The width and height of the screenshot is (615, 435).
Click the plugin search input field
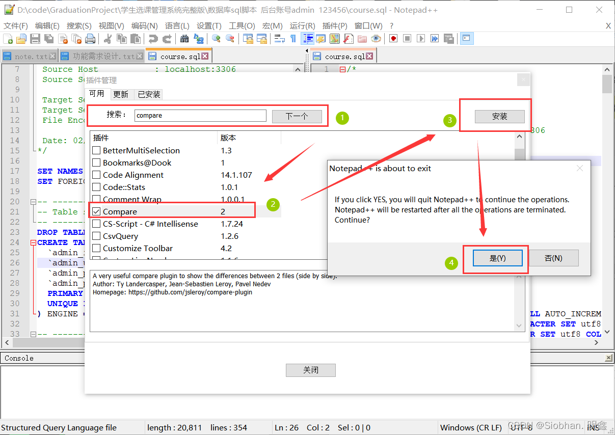click(x=200, y=116)
